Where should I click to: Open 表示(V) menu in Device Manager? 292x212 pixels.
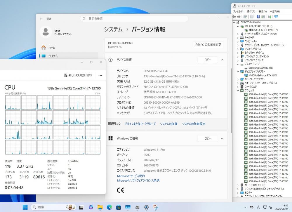point(263,11)
